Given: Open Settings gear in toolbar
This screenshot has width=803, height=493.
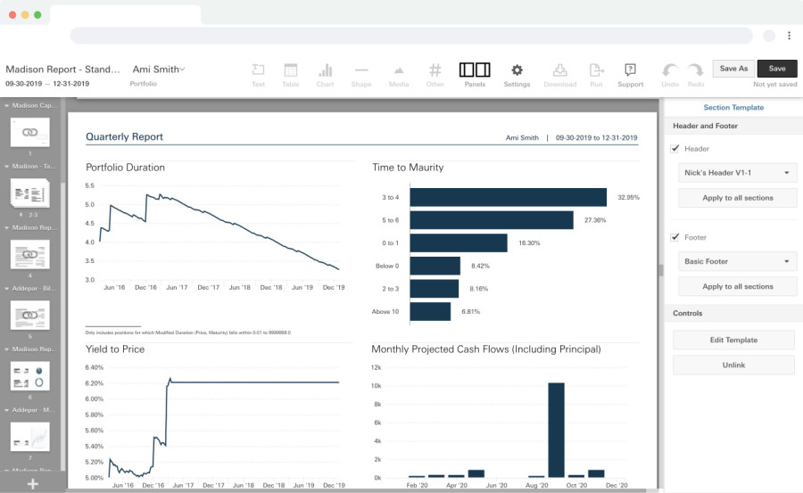Looking at the screenshot, I should 517,70.
